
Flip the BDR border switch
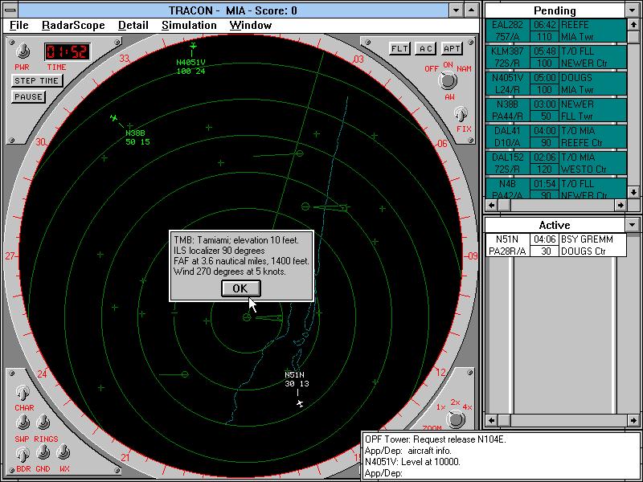(23, 453)
